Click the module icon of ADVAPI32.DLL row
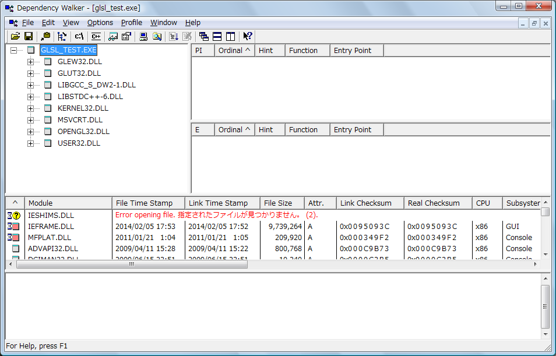Image resolution: width=556 pixels, height=356 pixels. click(x=16, y=249)
